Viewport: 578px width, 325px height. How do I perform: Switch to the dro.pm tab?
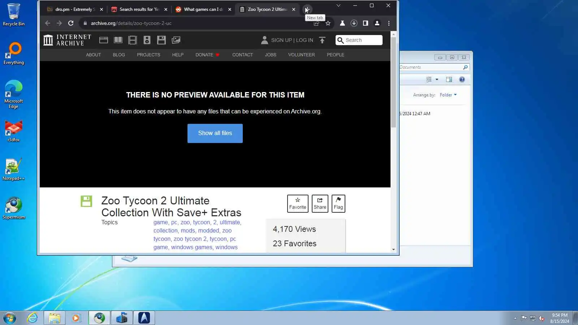[x=75, y=9]
